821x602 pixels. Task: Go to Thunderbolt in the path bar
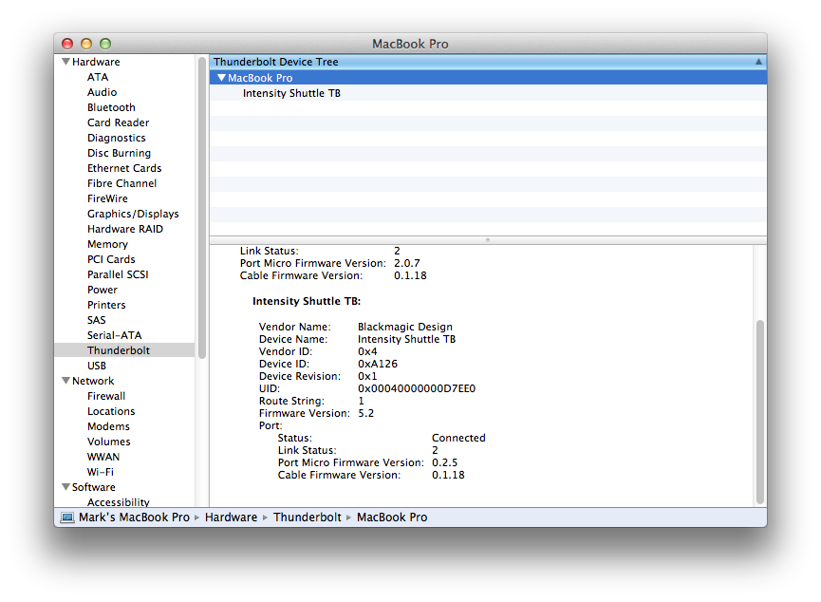point(308,517)
